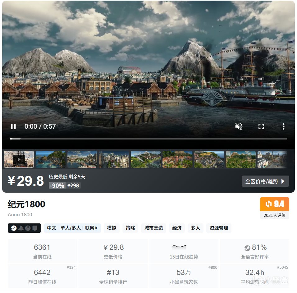
Task: Seek along the video progress bar
Action: point(148,139)
